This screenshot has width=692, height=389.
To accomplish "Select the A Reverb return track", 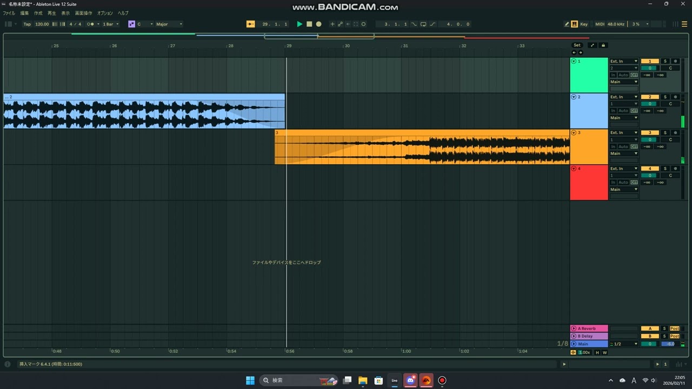I will point(589,328).
